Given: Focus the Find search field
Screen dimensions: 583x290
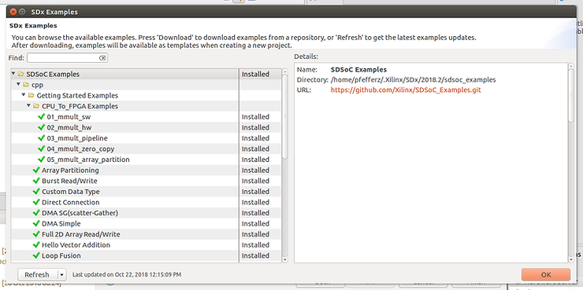Looking at the screenshot, I should 62,58.
